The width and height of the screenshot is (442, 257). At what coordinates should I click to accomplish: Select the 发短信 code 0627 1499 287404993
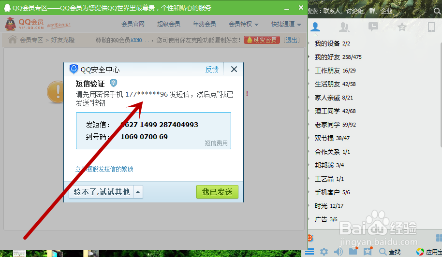[x=159, y=125]
